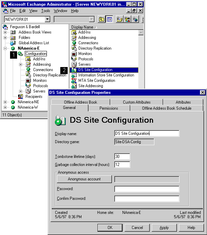Click the Recipients icon in the tree
Viewport: 207px width, 235px height.
20,97
